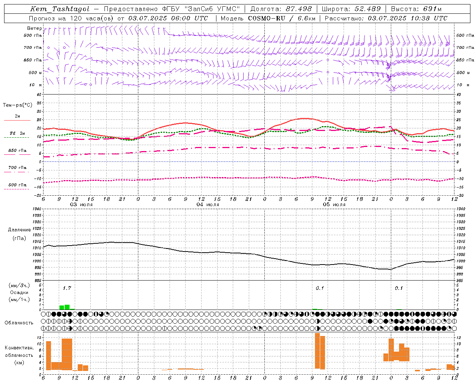
Task: Click the '850 гПа' temperature legend entry
Action: 17,151
